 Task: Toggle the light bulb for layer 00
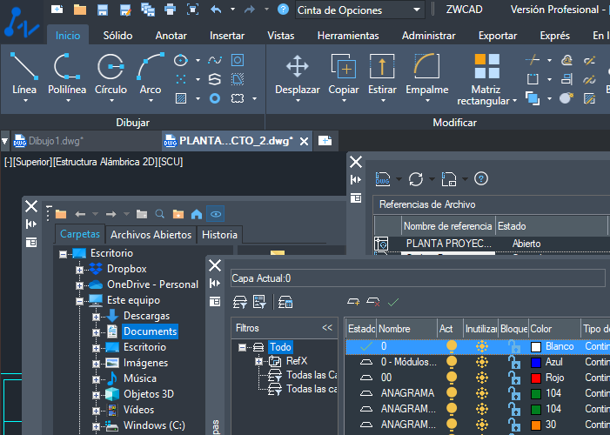pos(451,378)
